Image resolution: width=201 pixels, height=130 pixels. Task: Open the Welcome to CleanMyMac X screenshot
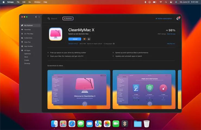pyautogui.click(x=79, y=89)
